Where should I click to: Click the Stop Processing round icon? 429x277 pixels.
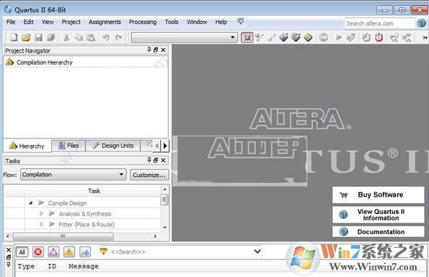324,37
